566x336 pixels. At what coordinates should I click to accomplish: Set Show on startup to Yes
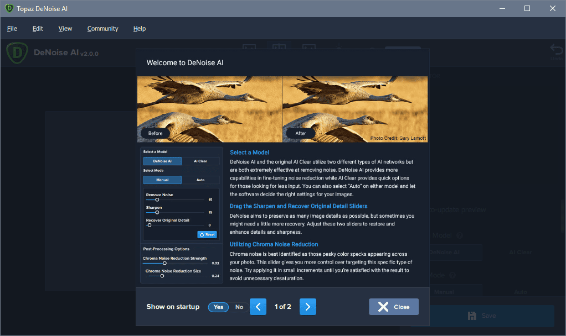click(x=218, y=307)
